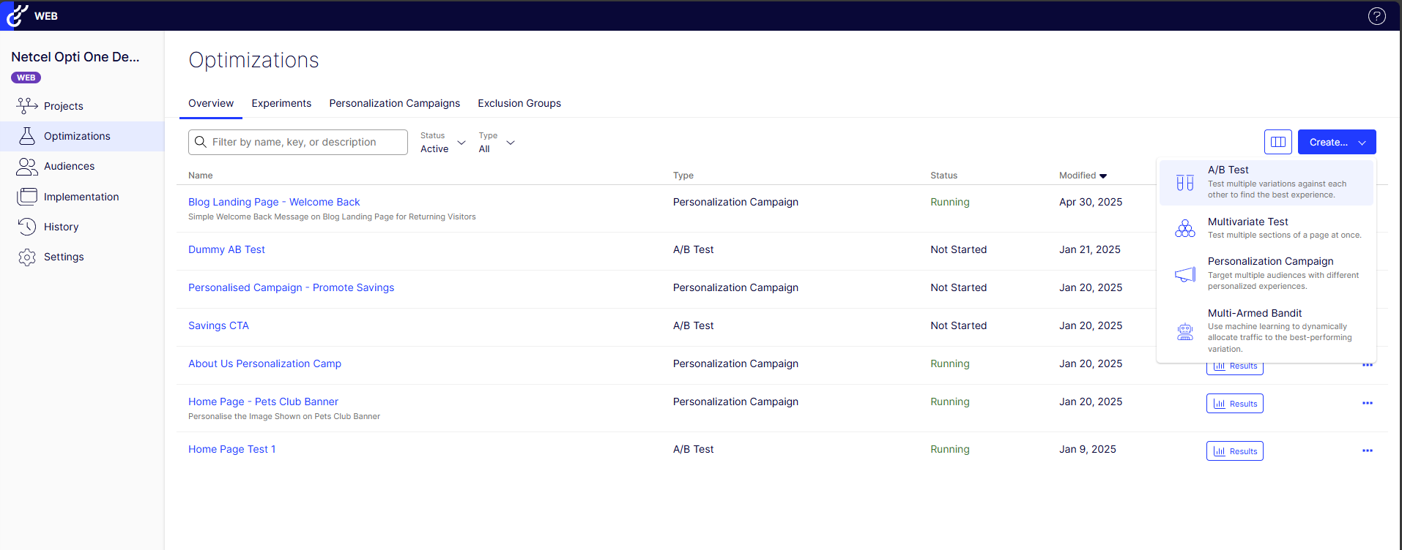Click the Apr 30, 2025 modified date
The height and width of the screenshot is (550, 1402).
pos(1090,202)
